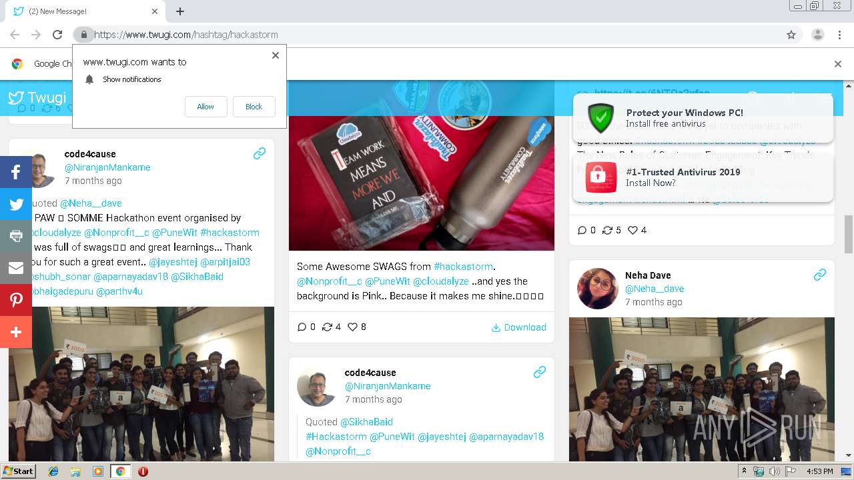Open the @SikhaBaid quoted link
This screenshot has width=854, height=480.
pos(366,422)
